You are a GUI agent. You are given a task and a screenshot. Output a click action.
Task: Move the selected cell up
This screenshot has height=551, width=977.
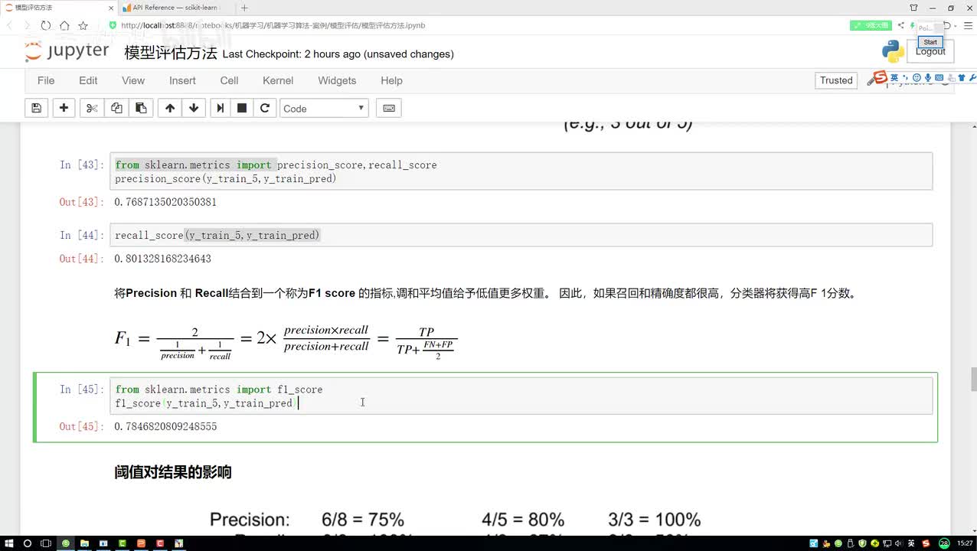point(170,108)
